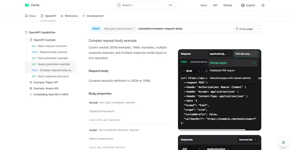Viewport: 291px width, 150px height.
Task: Open Embedding OpenAPI in MDX sidebar item
Action: coord(51,94)
